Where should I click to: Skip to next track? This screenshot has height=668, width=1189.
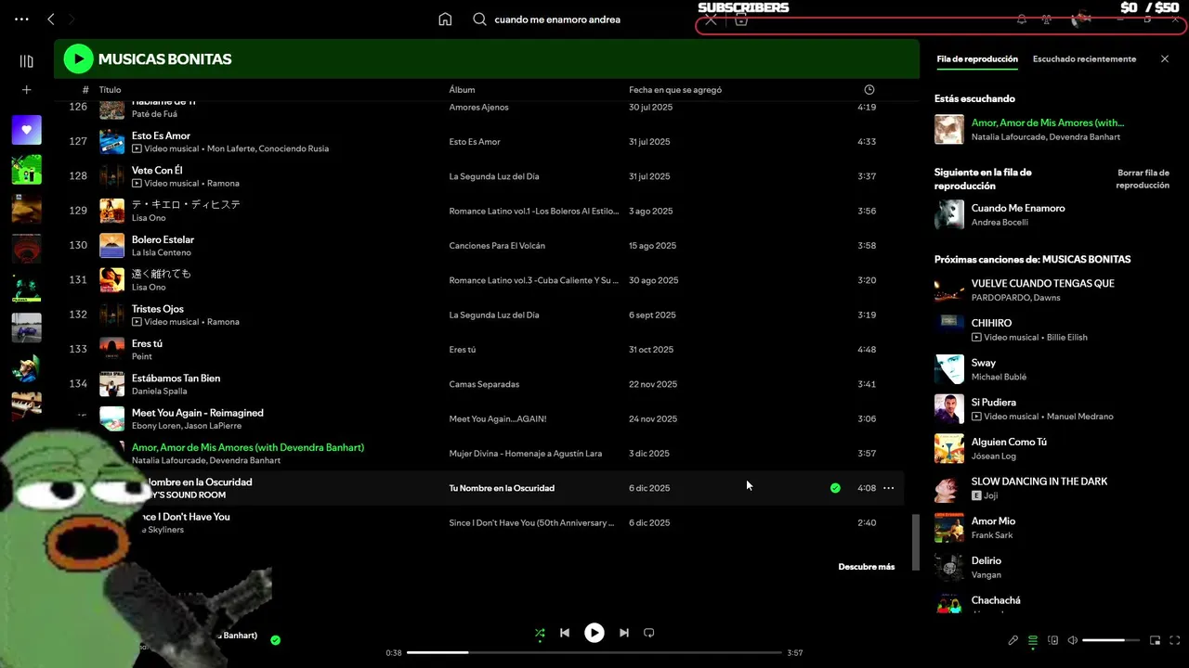(x=624, y=633)
